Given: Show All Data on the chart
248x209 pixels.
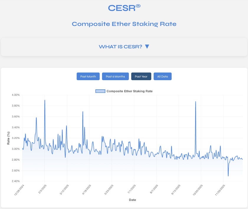Looking at the screenshot, I should click(162, 76).
